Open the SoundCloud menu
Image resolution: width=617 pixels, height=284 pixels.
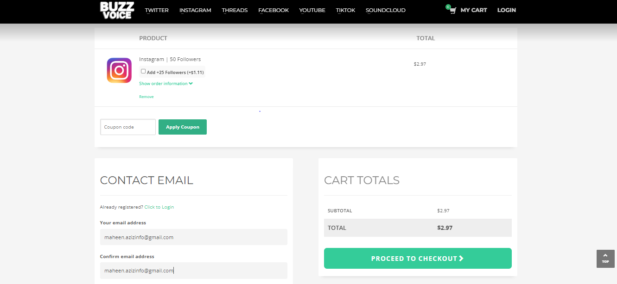point(385,10)
